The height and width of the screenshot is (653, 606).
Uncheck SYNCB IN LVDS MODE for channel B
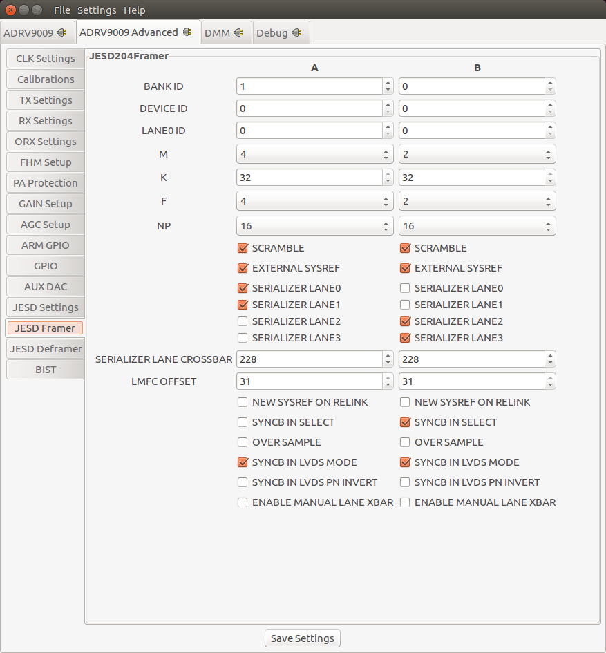click(405, 462)
